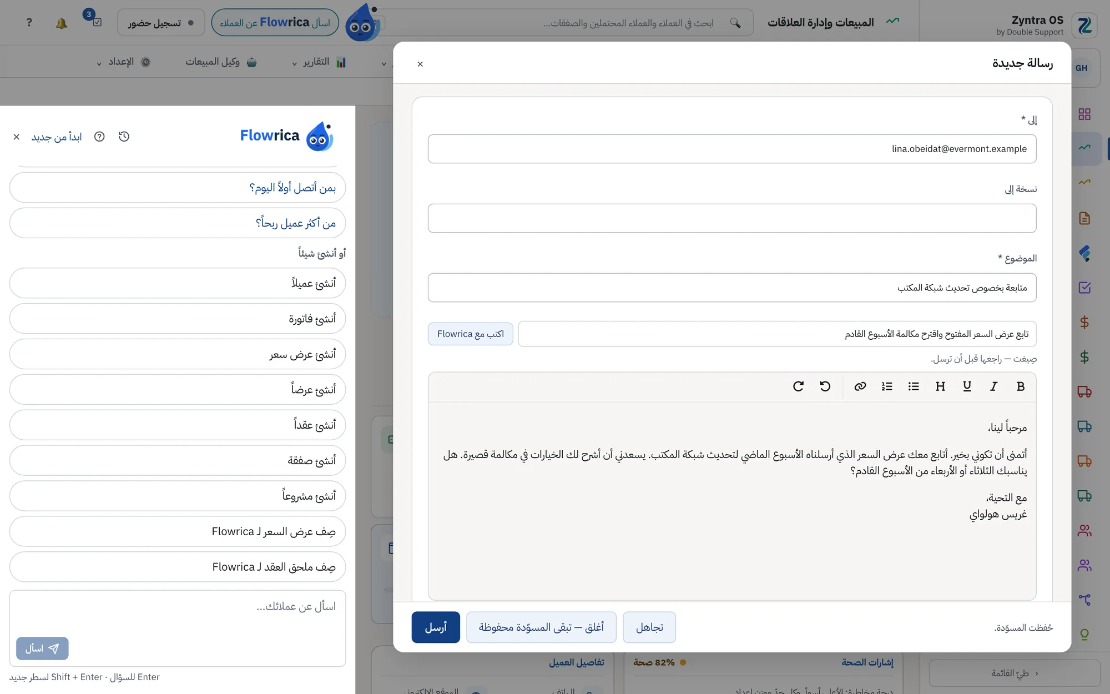The image size is (1110, 694).
Task: Select the بمن أتصل أولاً اليوم؟ suggestion
Action: tap(178, 188)
